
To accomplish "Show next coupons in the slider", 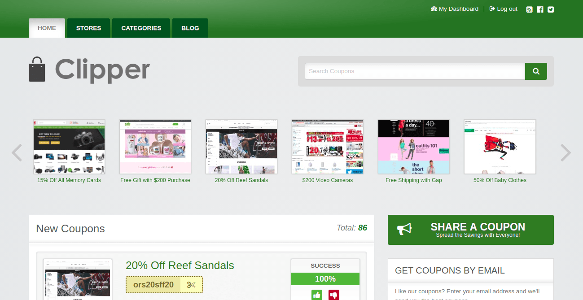I will [x=566, y=152].
